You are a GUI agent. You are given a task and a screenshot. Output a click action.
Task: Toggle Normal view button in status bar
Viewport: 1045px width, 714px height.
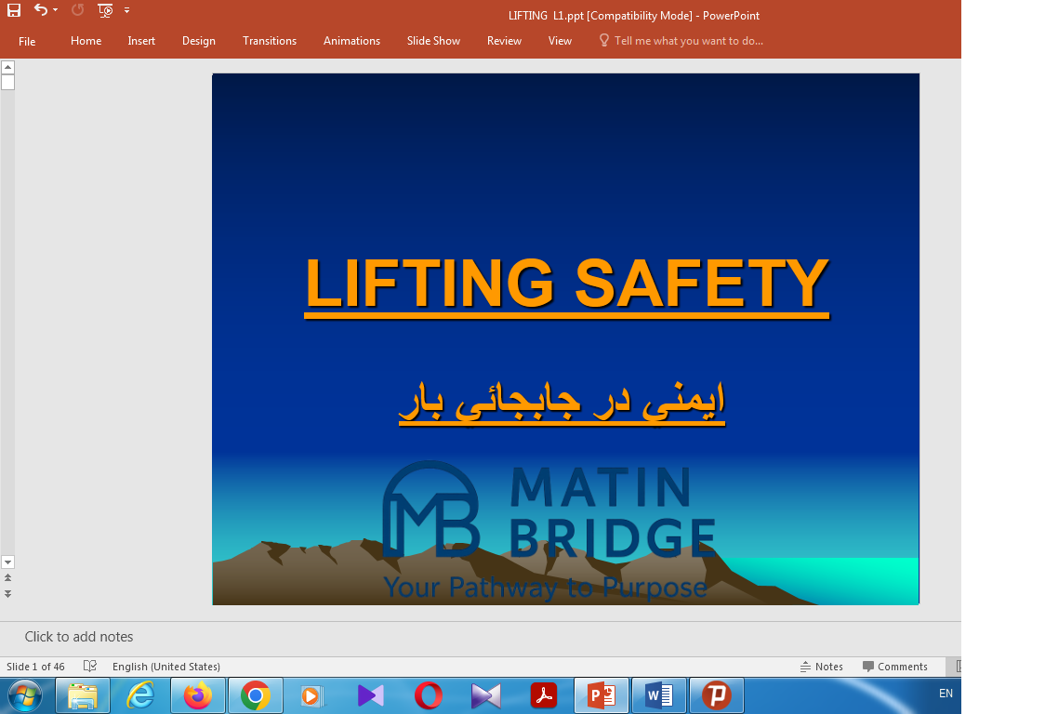tap(958, 667)
